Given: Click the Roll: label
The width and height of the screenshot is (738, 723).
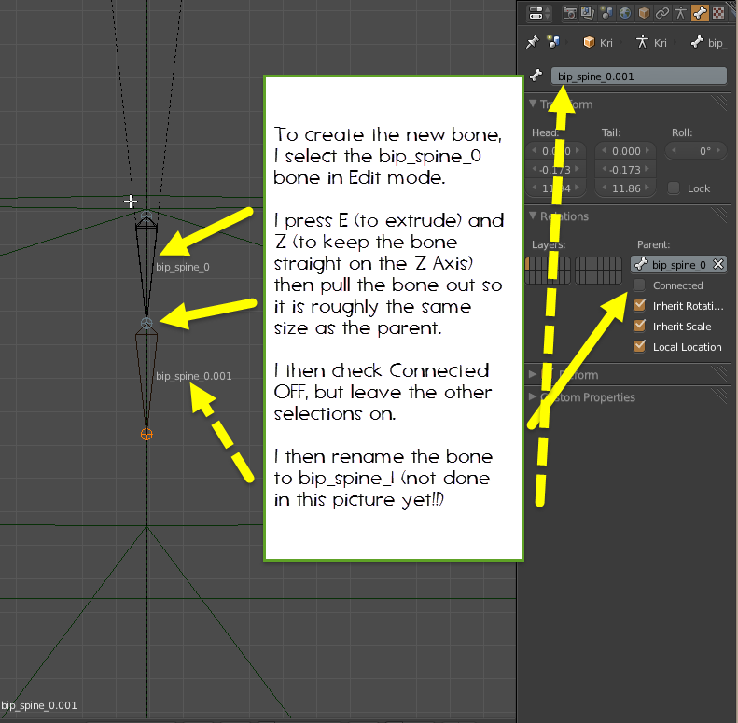Looking at the screenshot, I should tap(682, 132).
